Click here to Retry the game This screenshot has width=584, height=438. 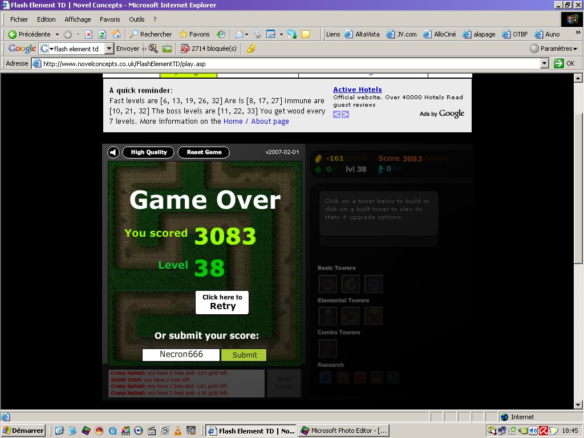[222, 302]
